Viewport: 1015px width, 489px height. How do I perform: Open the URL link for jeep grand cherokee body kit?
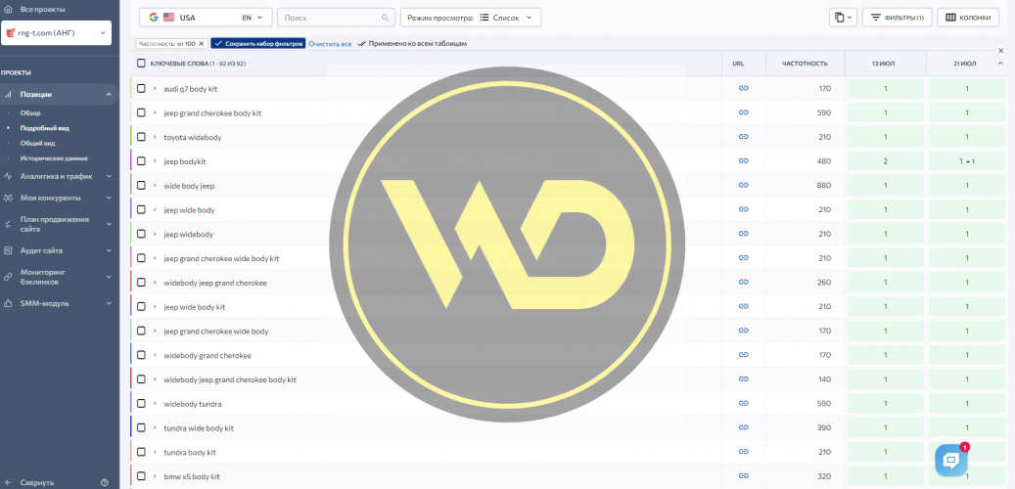coord(743,112)
